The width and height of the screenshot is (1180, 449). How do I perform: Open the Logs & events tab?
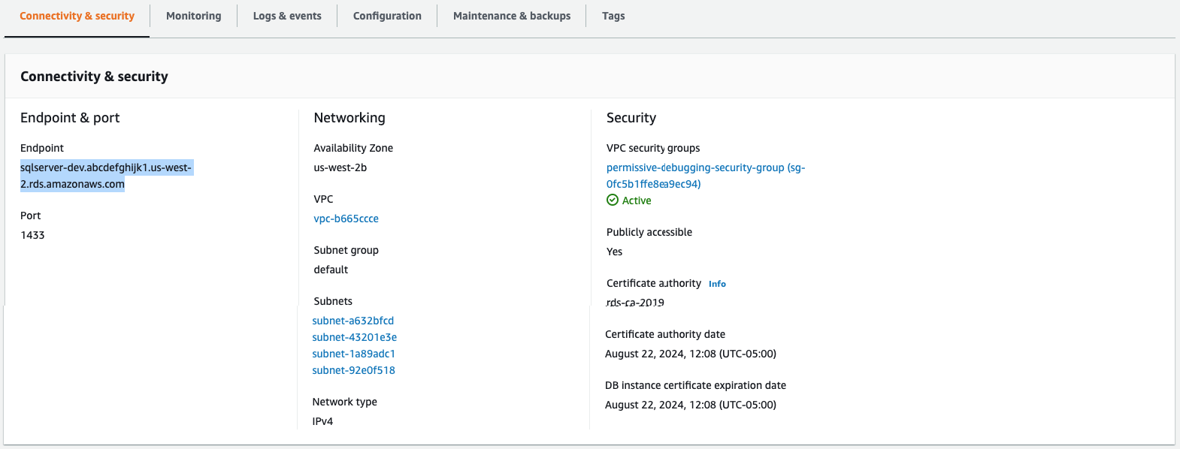[x=287, y=16]
